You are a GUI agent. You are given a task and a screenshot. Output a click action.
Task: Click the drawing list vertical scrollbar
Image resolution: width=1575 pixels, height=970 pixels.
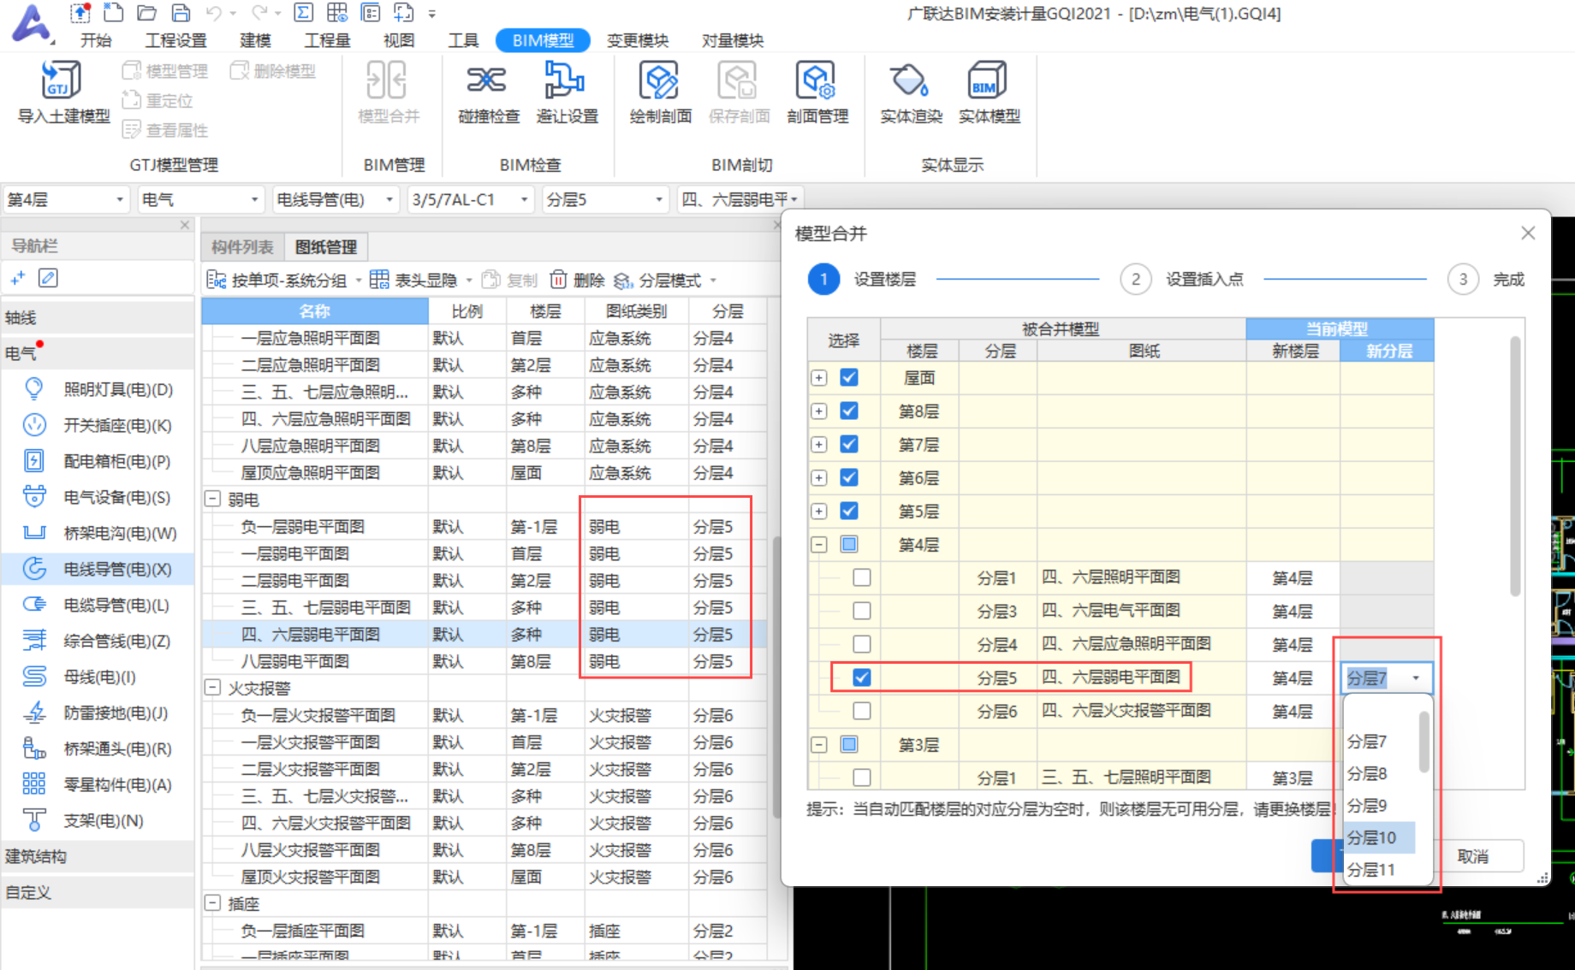pos(776,676)
